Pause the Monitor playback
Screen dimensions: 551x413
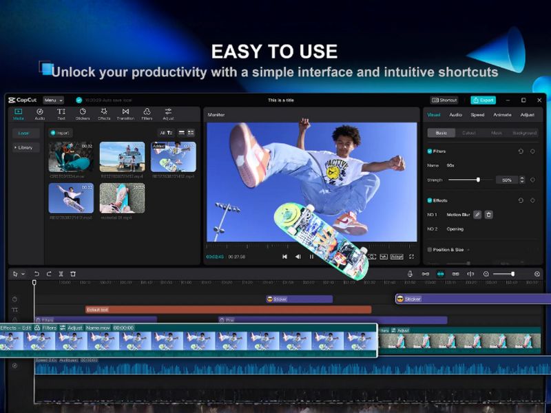[311, 257]
